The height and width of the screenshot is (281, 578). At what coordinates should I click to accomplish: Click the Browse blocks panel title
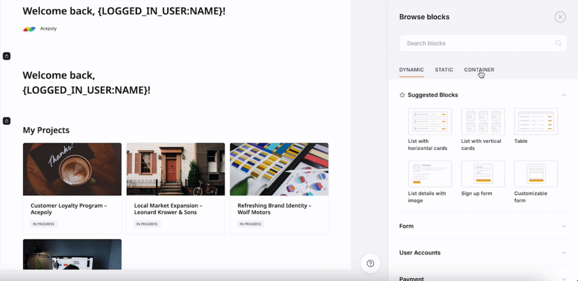point(424,17)
